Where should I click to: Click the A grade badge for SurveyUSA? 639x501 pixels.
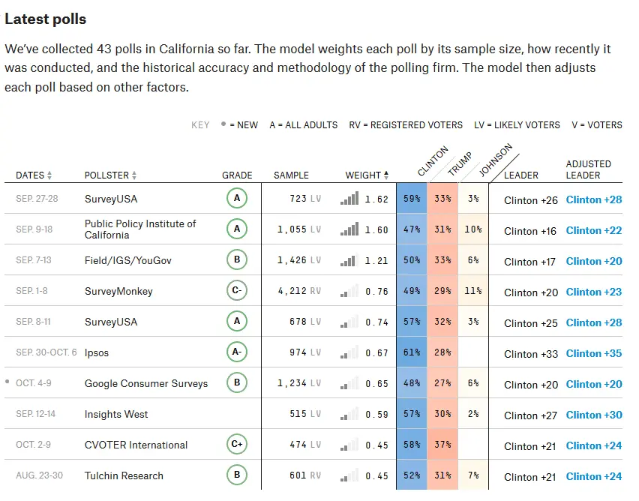pyautogui.click(x=237, y=199)
